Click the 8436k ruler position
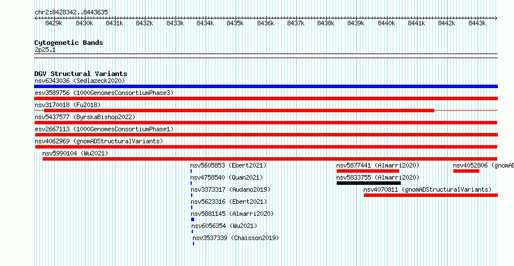This screenshot has width=514, height=266. 266,23
